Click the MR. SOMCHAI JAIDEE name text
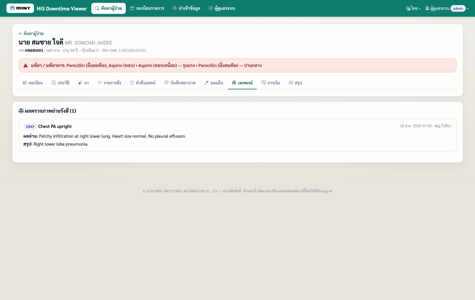This screenshot has height=300, width=475. [x=88, y=43]
